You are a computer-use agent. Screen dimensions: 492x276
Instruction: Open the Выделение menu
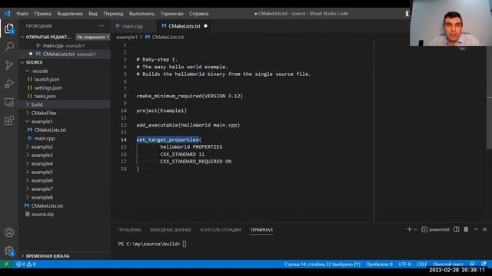[x=70, y=14]
